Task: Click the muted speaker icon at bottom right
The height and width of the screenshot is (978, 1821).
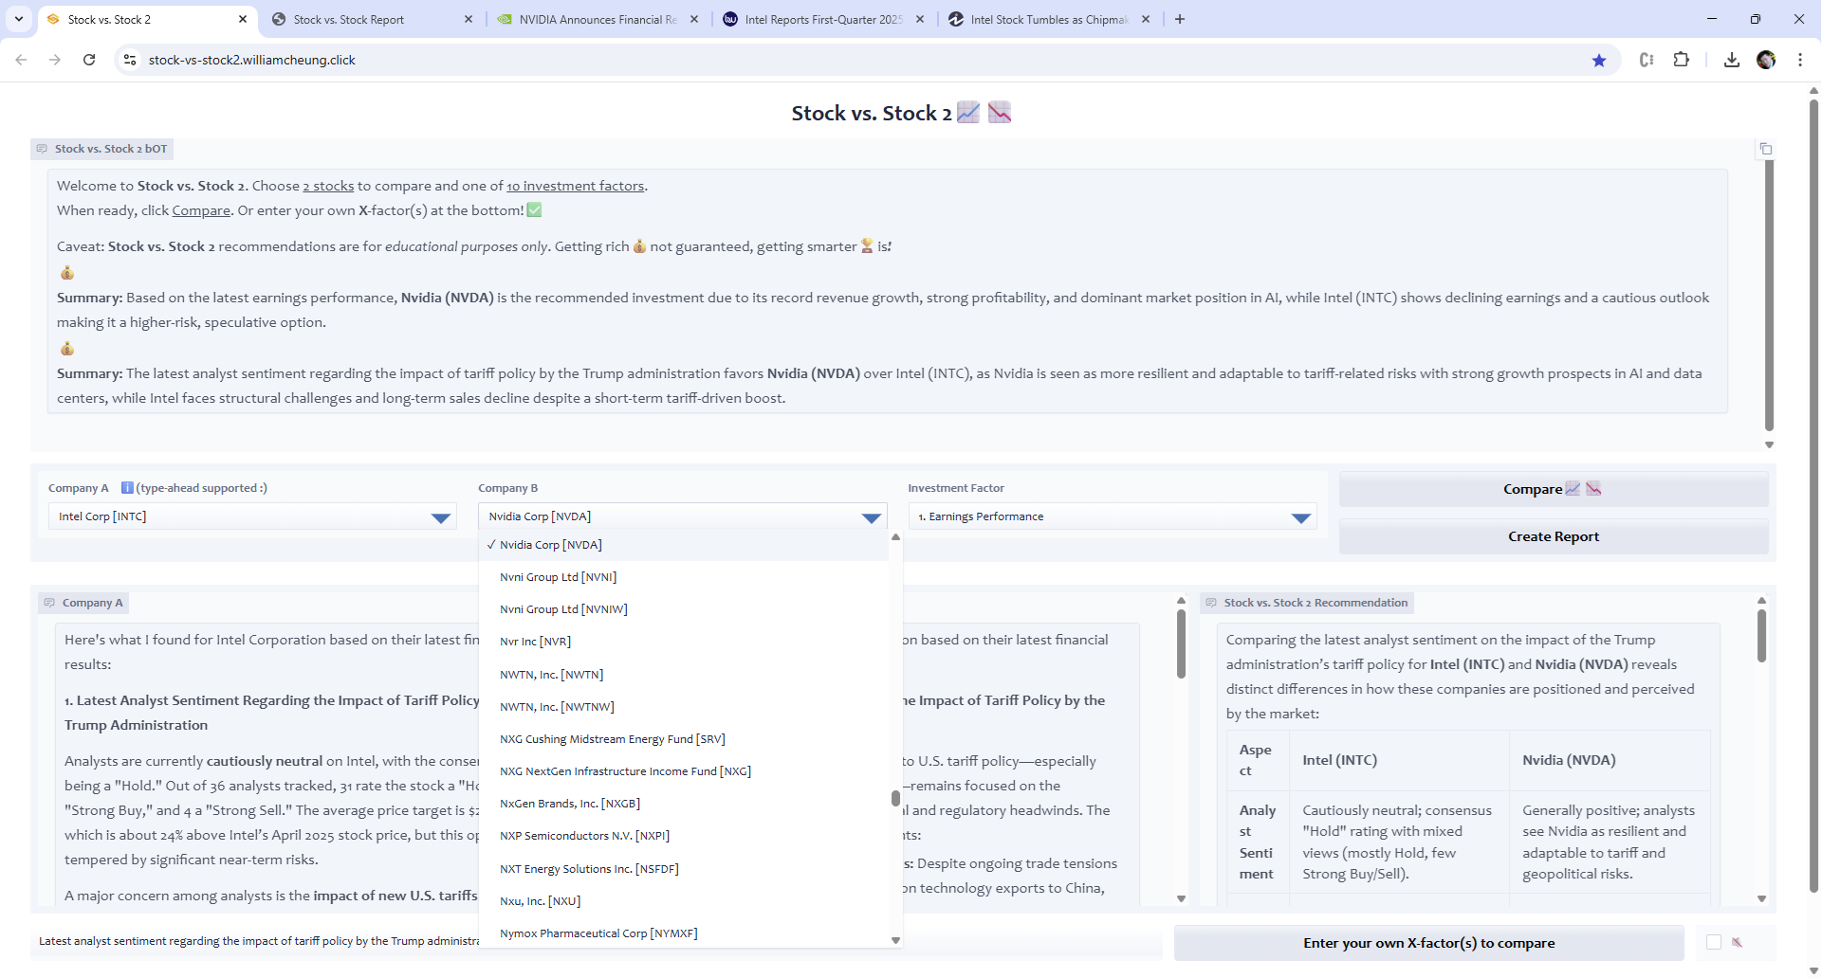Action: coord(1738,942)
